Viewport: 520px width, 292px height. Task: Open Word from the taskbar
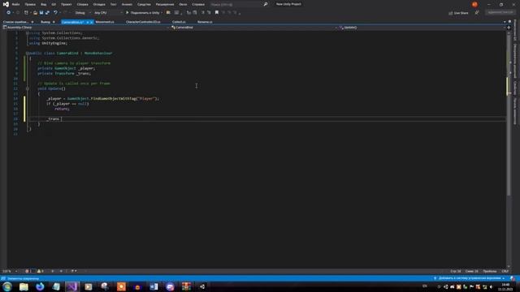click(x=154, y=286)
